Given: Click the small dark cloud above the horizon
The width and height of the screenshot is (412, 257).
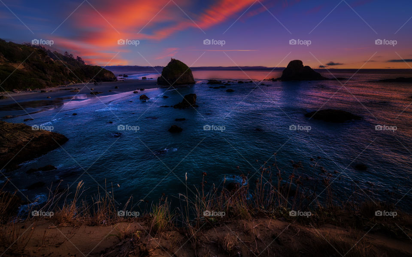Looking at the screenshot, I should tap(333, 64).
